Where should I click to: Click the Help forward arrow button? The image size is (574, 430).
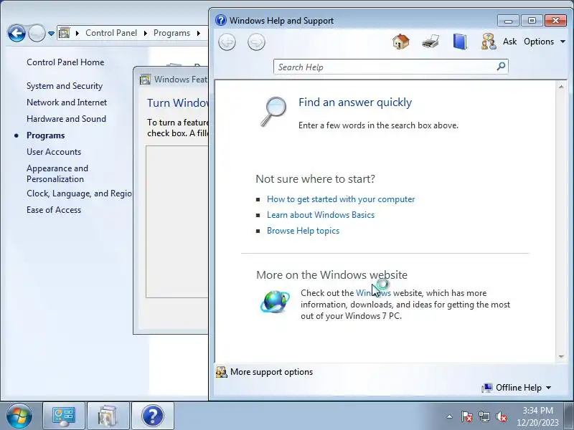coord(256,42)
